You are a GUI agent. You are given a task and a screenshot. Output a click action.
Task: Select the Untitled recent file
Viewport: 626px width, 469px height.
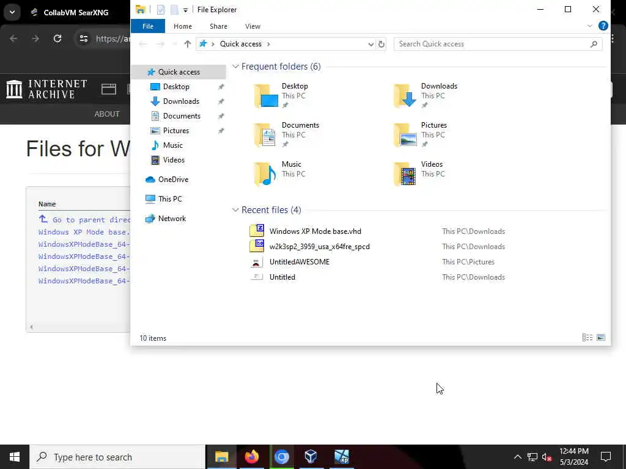pyautogui.click(x=282, y=277)
